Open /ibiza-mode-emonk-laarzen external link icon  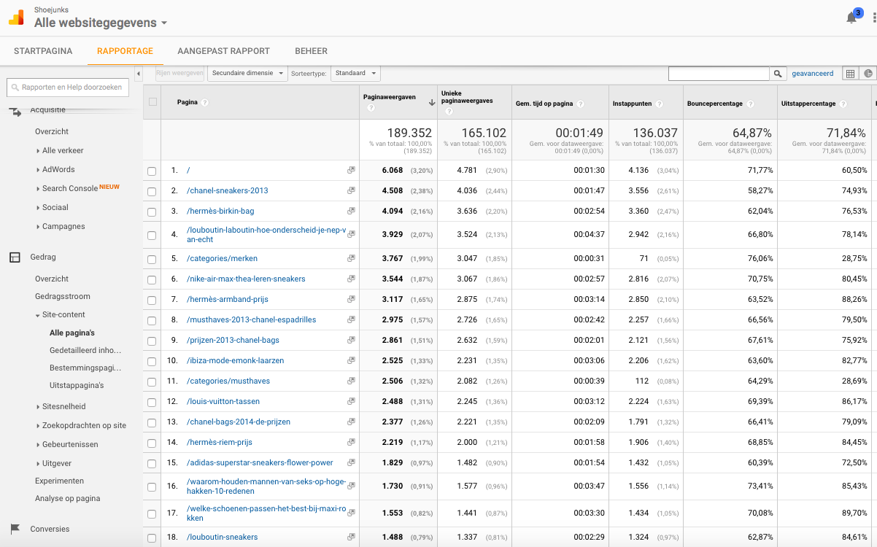point(351,360)
